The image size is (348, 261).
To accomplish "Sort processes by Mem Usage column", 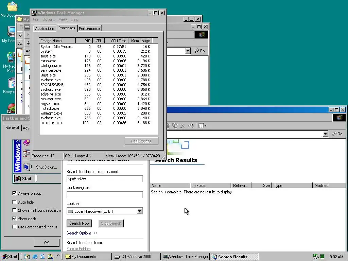I will (x=140, y=41).
